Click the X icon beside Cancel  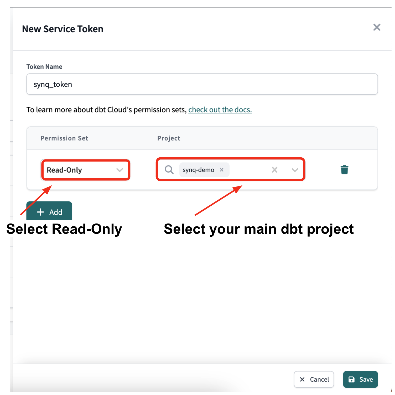click(302, 379)
